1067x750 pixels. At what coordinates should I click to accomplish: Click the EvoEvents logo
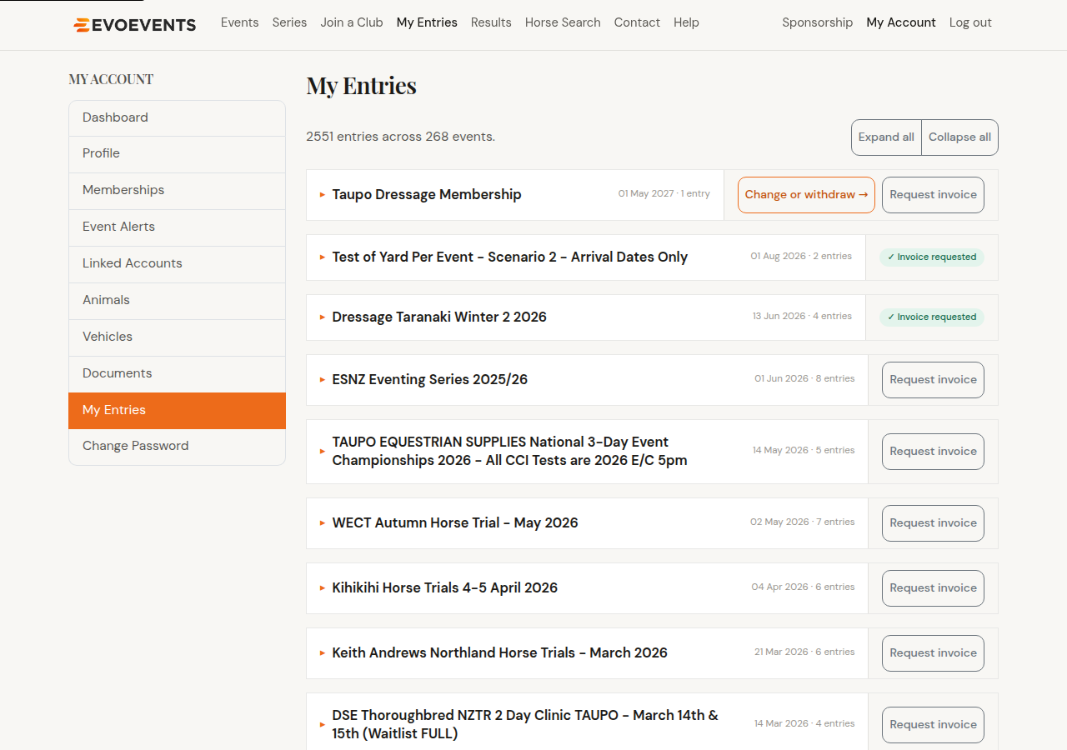pos(135,25)
